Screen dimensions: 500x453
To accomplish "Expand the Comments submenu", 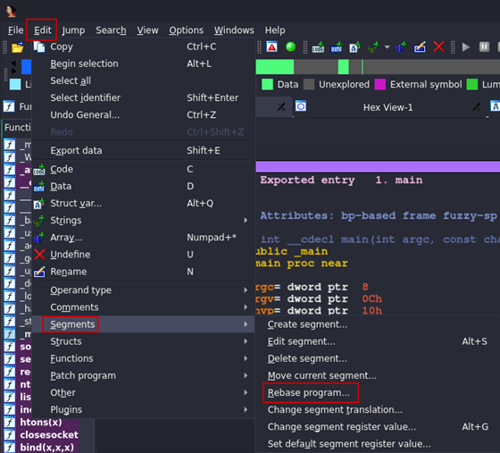I will 144,306.
